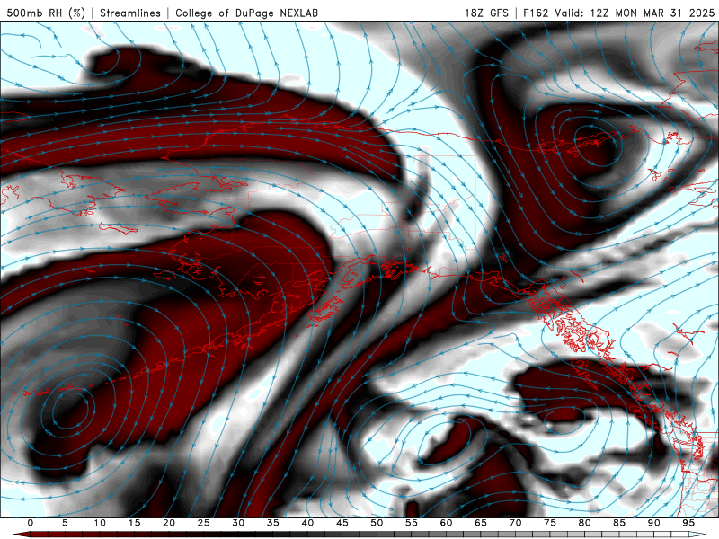The image size is (719, 539).
Task: Select the 90 value on color scale
Action: point(653,523)
